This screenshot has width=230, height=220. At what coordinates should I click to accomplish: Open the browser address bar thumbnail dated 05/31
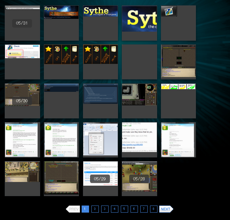click(22, 23)
